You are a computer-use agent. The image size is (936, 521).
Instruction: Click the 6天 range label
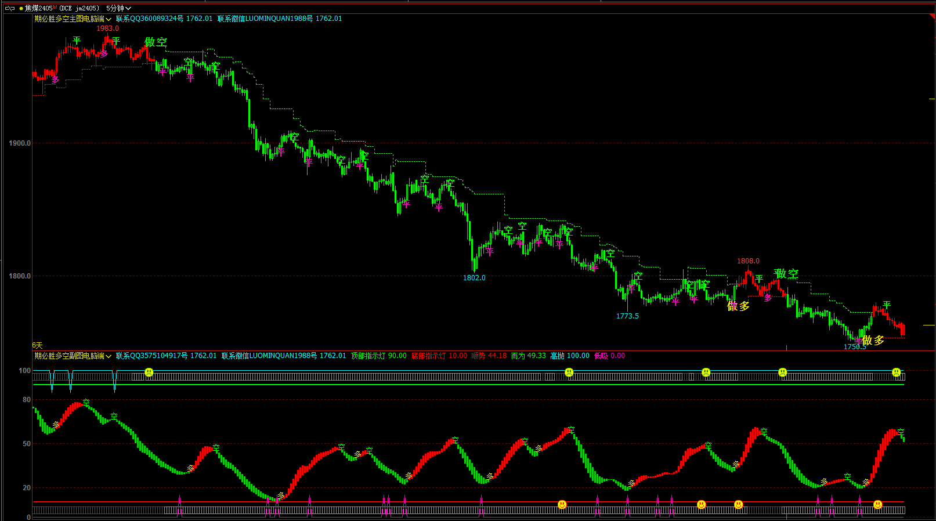tap(37, 345)
